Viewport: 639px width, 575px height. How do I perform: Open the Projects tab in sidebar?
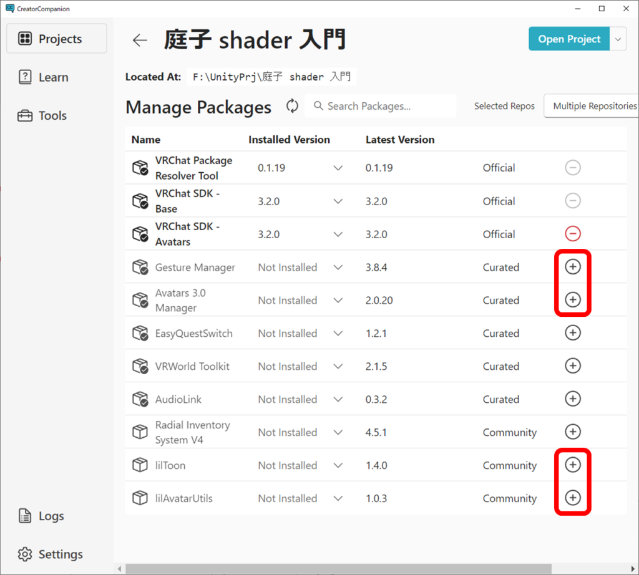[x=57, y=39]
